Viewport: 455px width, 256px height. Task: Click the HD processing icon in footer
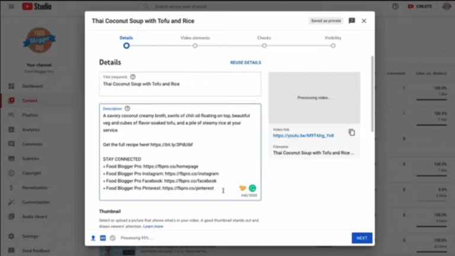coord(102,238)
